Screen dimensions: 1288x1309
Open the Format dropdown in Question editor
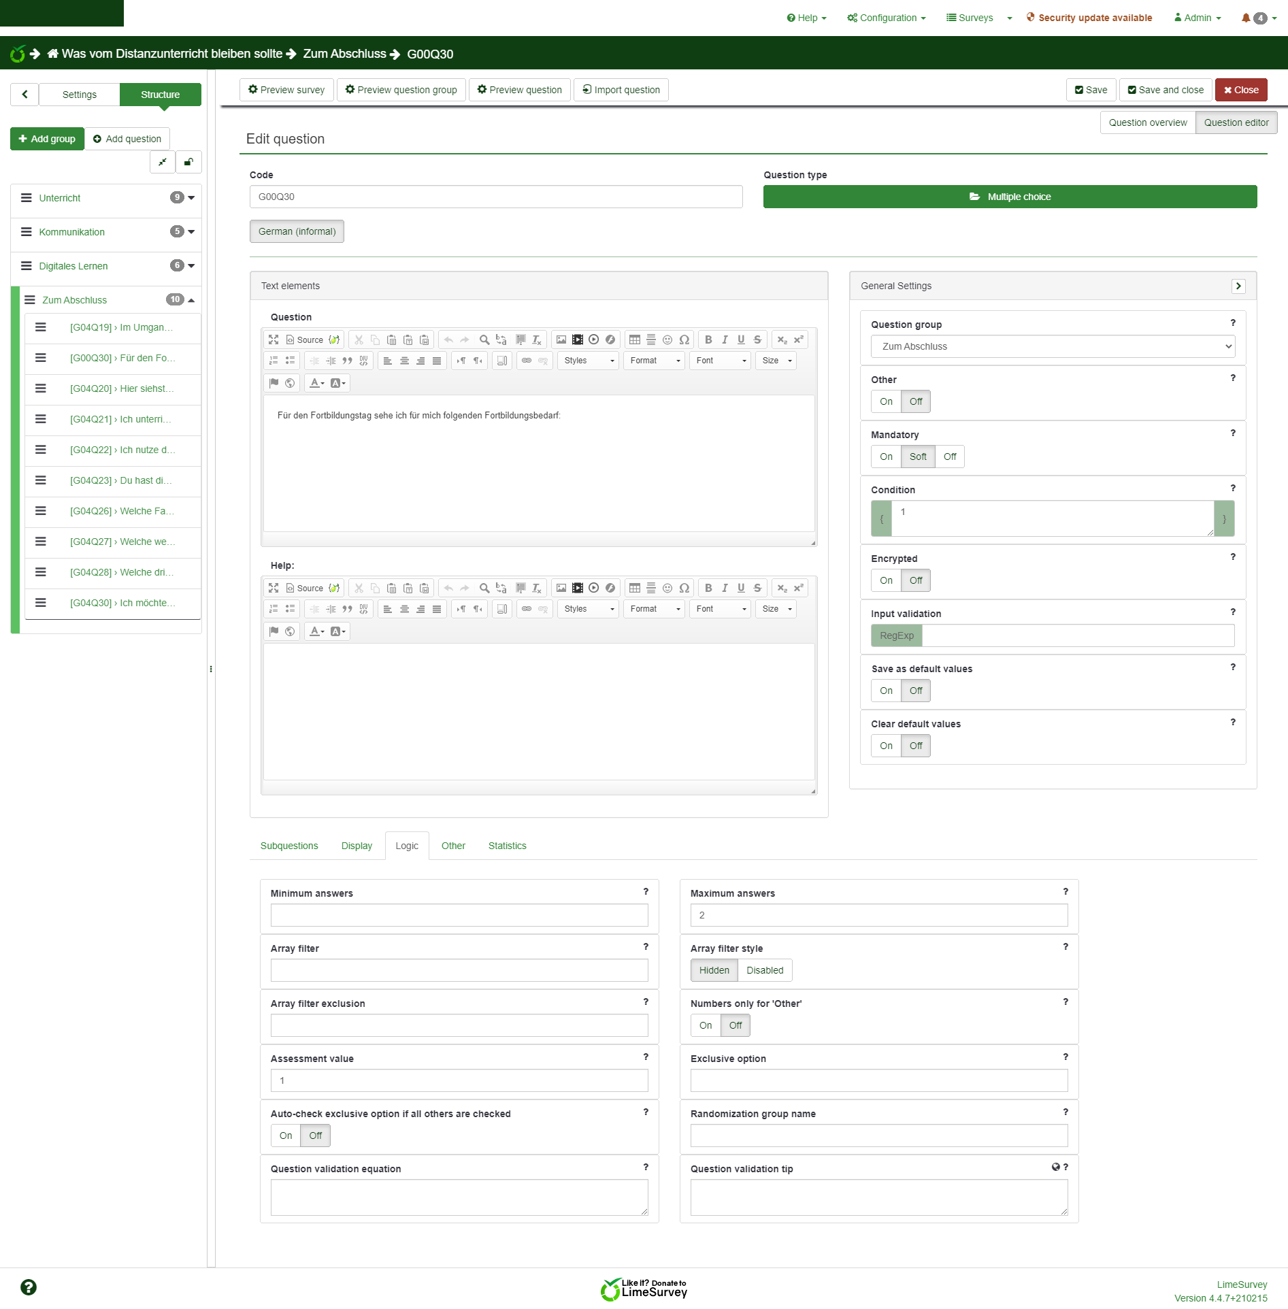click(x=654, y=361)
